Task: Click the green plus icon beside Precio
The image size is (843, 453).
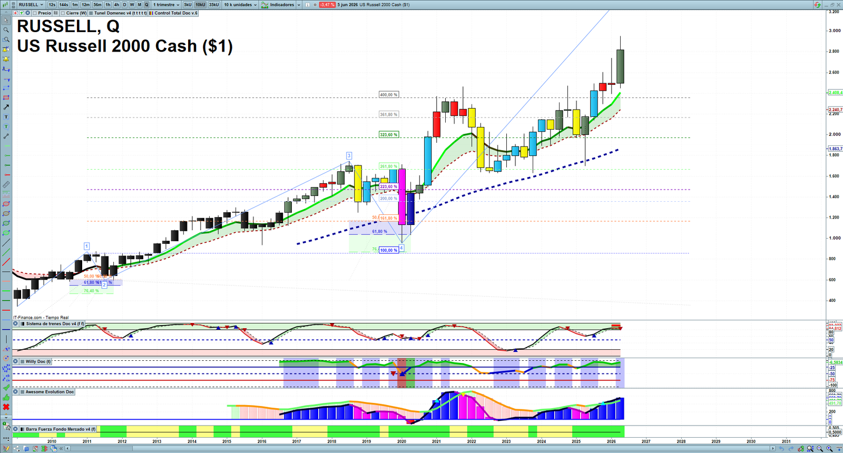Action: coord(22,13)
